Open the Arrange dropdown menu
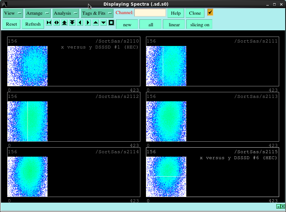Image resolution: width=286 pixels, height=212 pixels. (38, 13)
